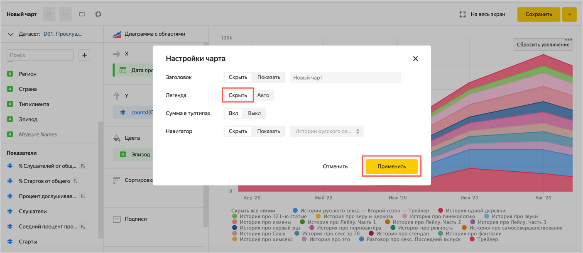The height and width of the screenshot is (253, 583).
Task: Collapse the dataset section chevron
Action: tap(11, 34)
